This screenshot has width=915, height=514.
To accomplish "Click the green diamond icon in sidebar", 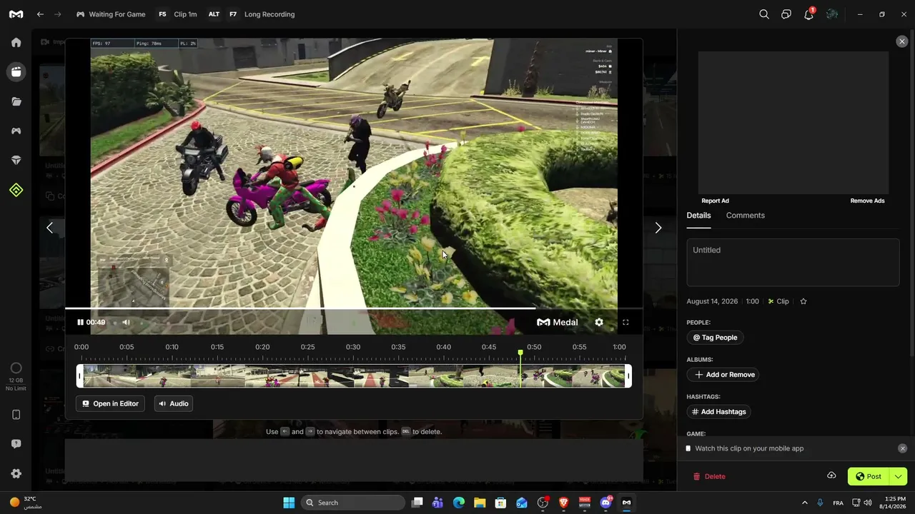I will click(16, 190).
